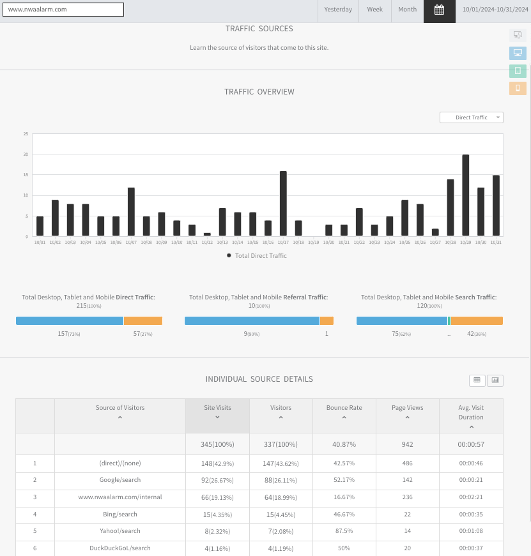531x556 pixels.
Task: Switch to chart view icon
Action: (495, 380)
